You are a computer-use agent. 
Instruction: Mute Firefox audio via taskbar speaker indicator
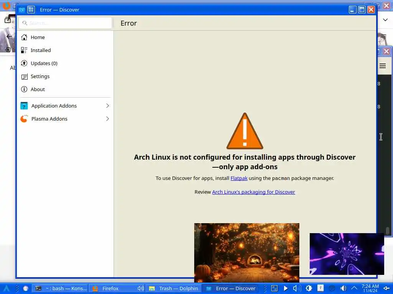140,289
